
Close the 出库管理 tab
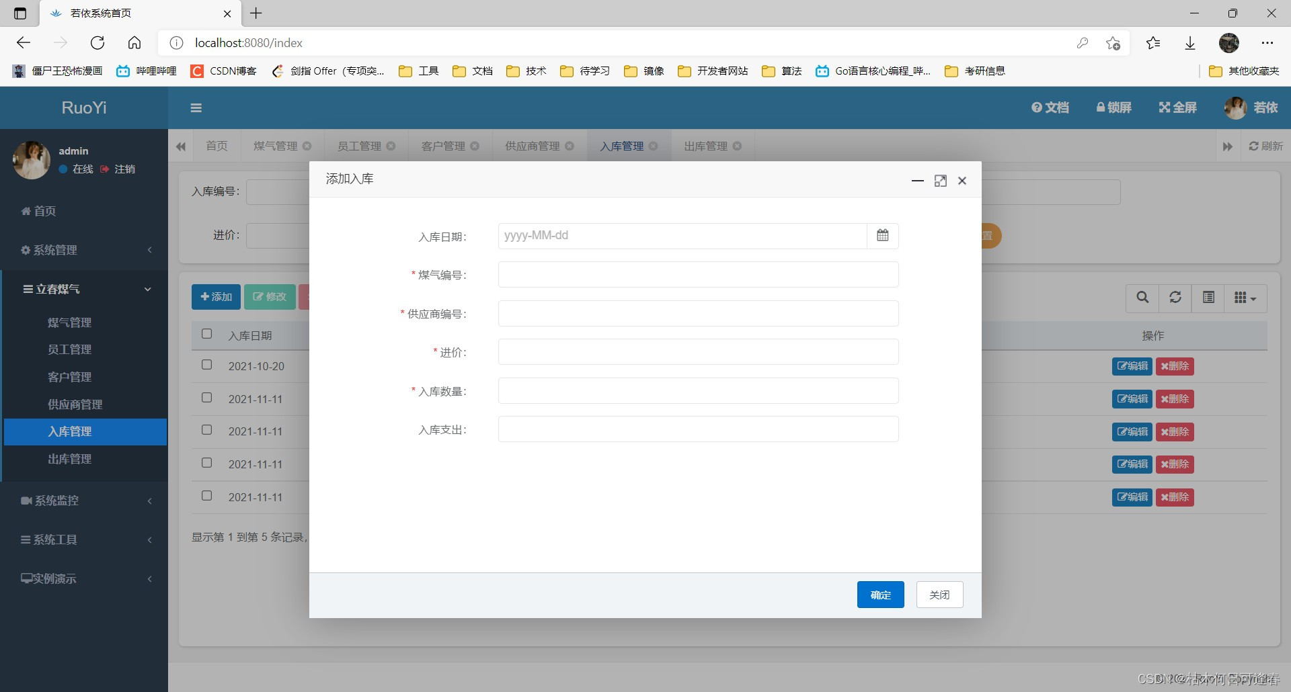pyautogui.click(x=737, y=146)
